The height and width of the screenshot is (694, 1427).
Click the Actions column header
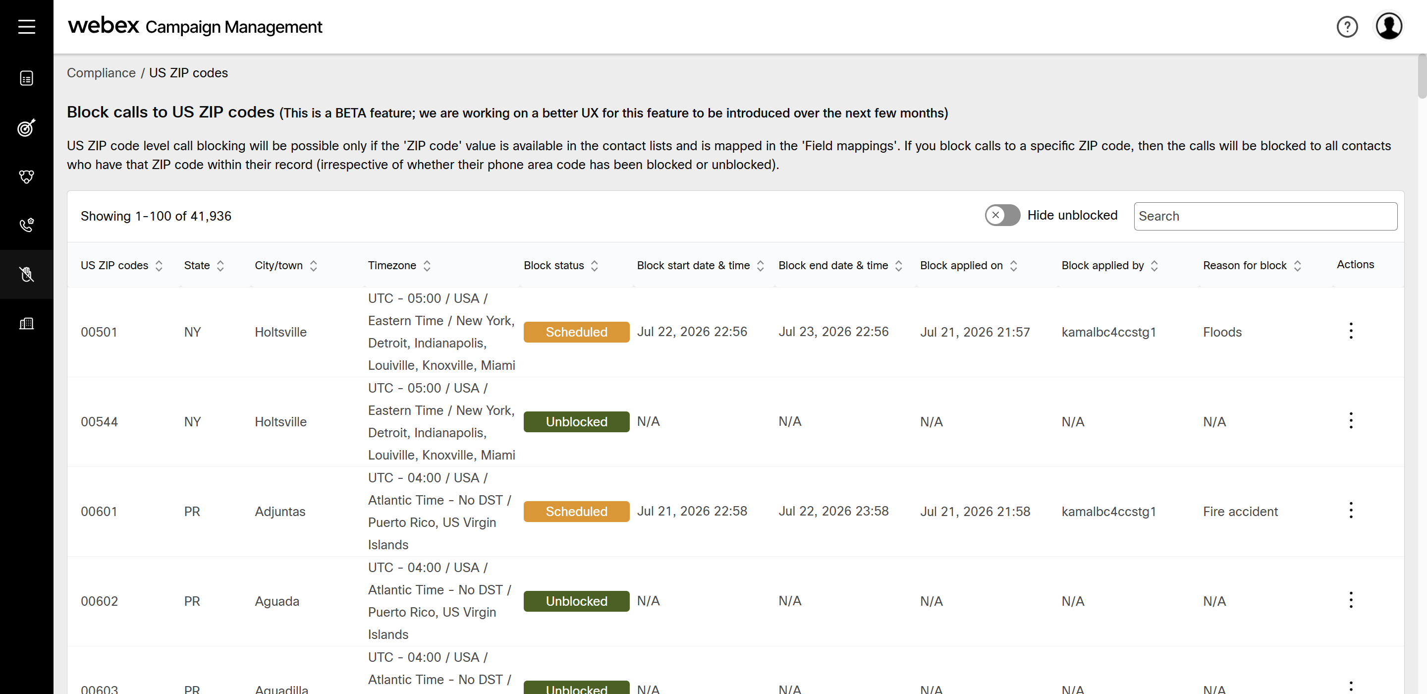click(1355, 264)
